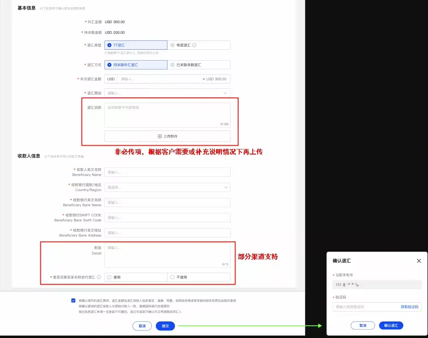Expand the Country/Region selection dropdown
Image resolution: width=428 pixels, height=338 pixels.
click(167, 187)
